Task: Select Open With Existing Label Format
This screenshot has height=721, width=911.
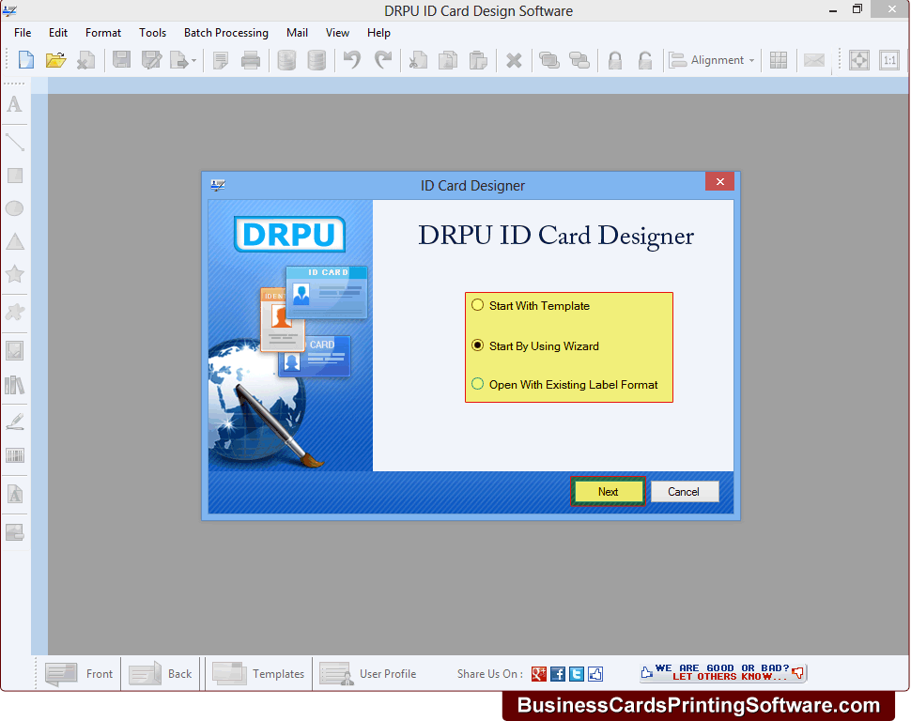Action: [566, 384]
